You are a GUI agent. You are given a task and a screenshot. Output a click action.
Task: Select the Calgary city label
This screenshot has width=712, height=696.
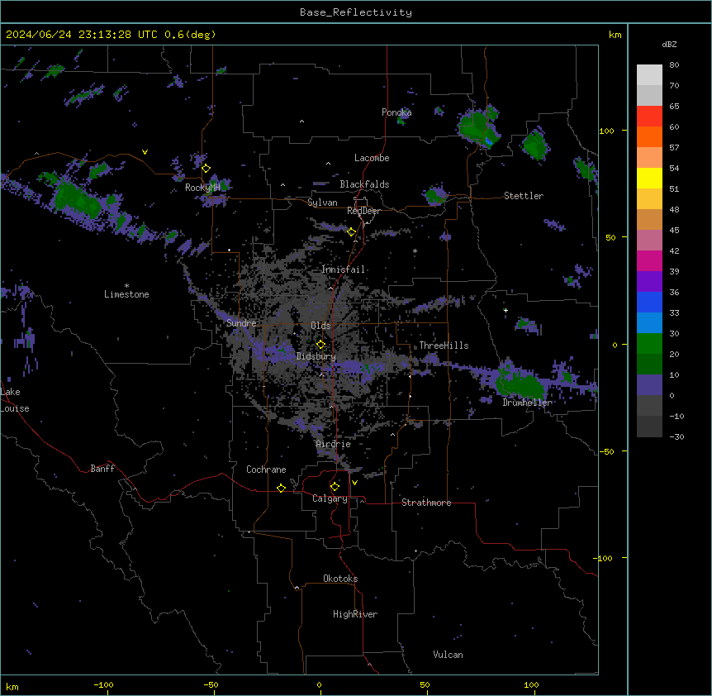330,498
